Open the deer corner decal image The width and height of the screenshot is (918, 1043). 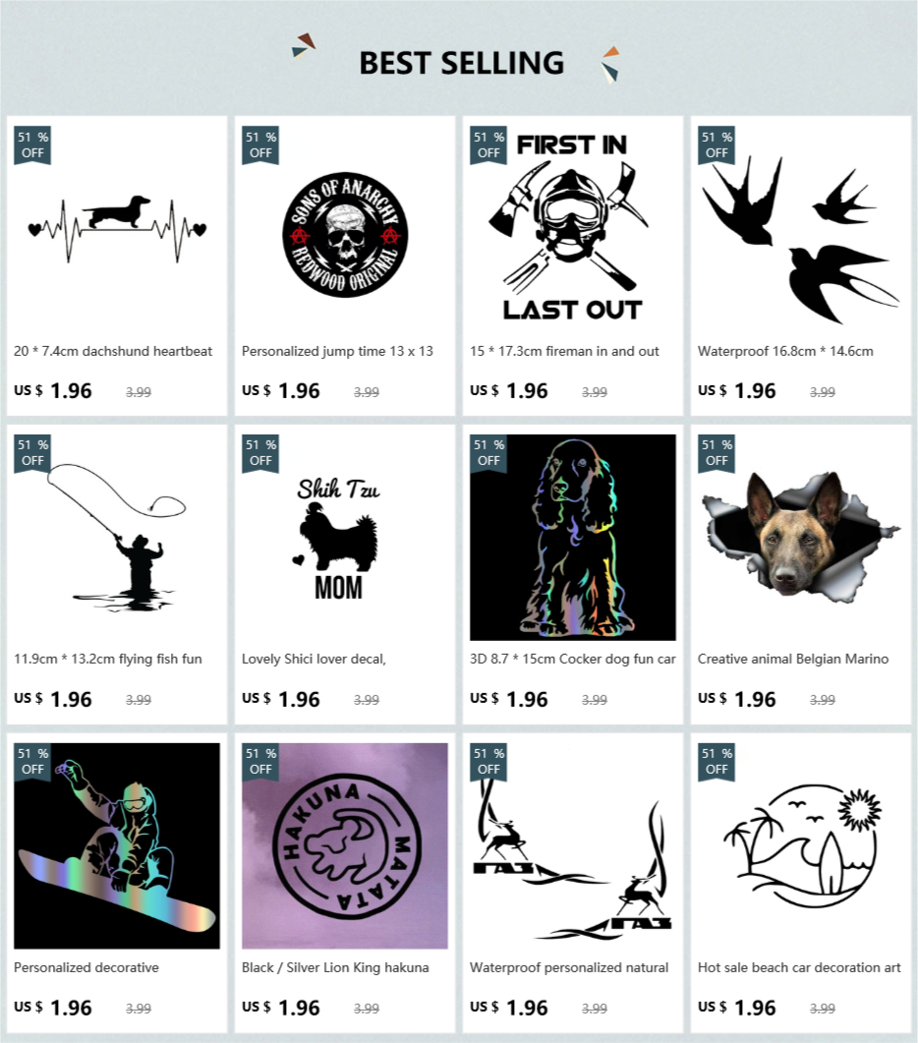(x=573, y=845)
